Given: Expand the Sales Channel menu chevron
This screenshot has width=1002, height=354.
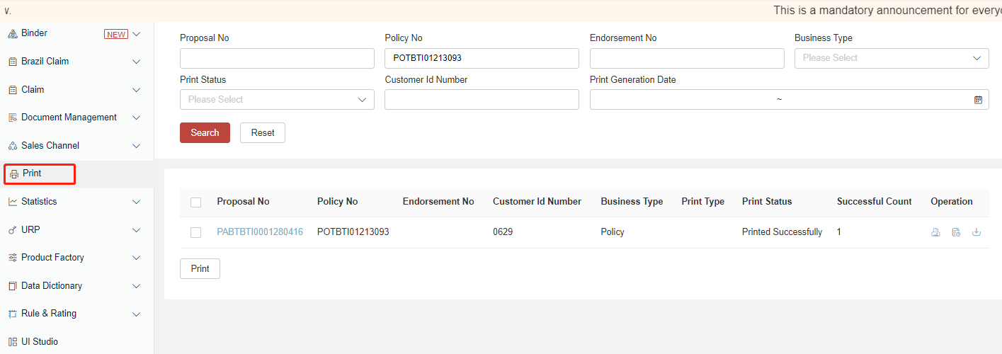Looking at the screenshot, I should (x=137, y=146).
